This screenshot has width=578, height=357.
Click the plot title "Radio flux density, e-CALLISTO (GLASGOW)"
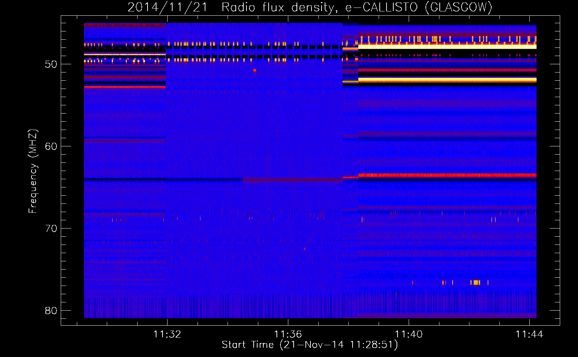click(x=357, y=7)
